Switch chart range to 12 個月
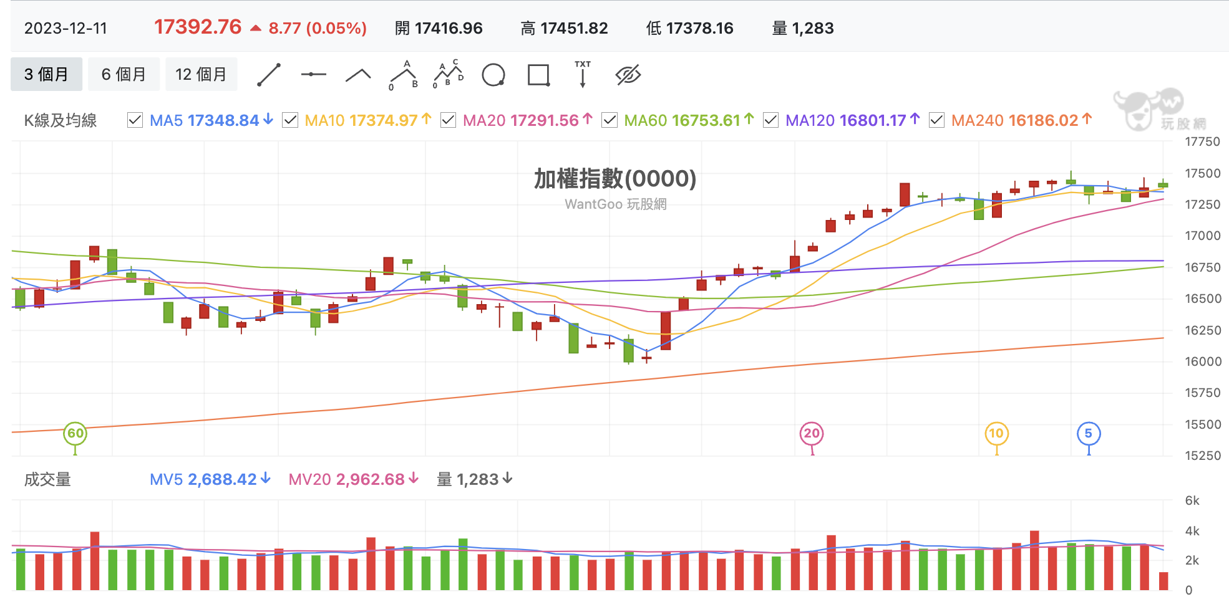 (x=201, y=74)
